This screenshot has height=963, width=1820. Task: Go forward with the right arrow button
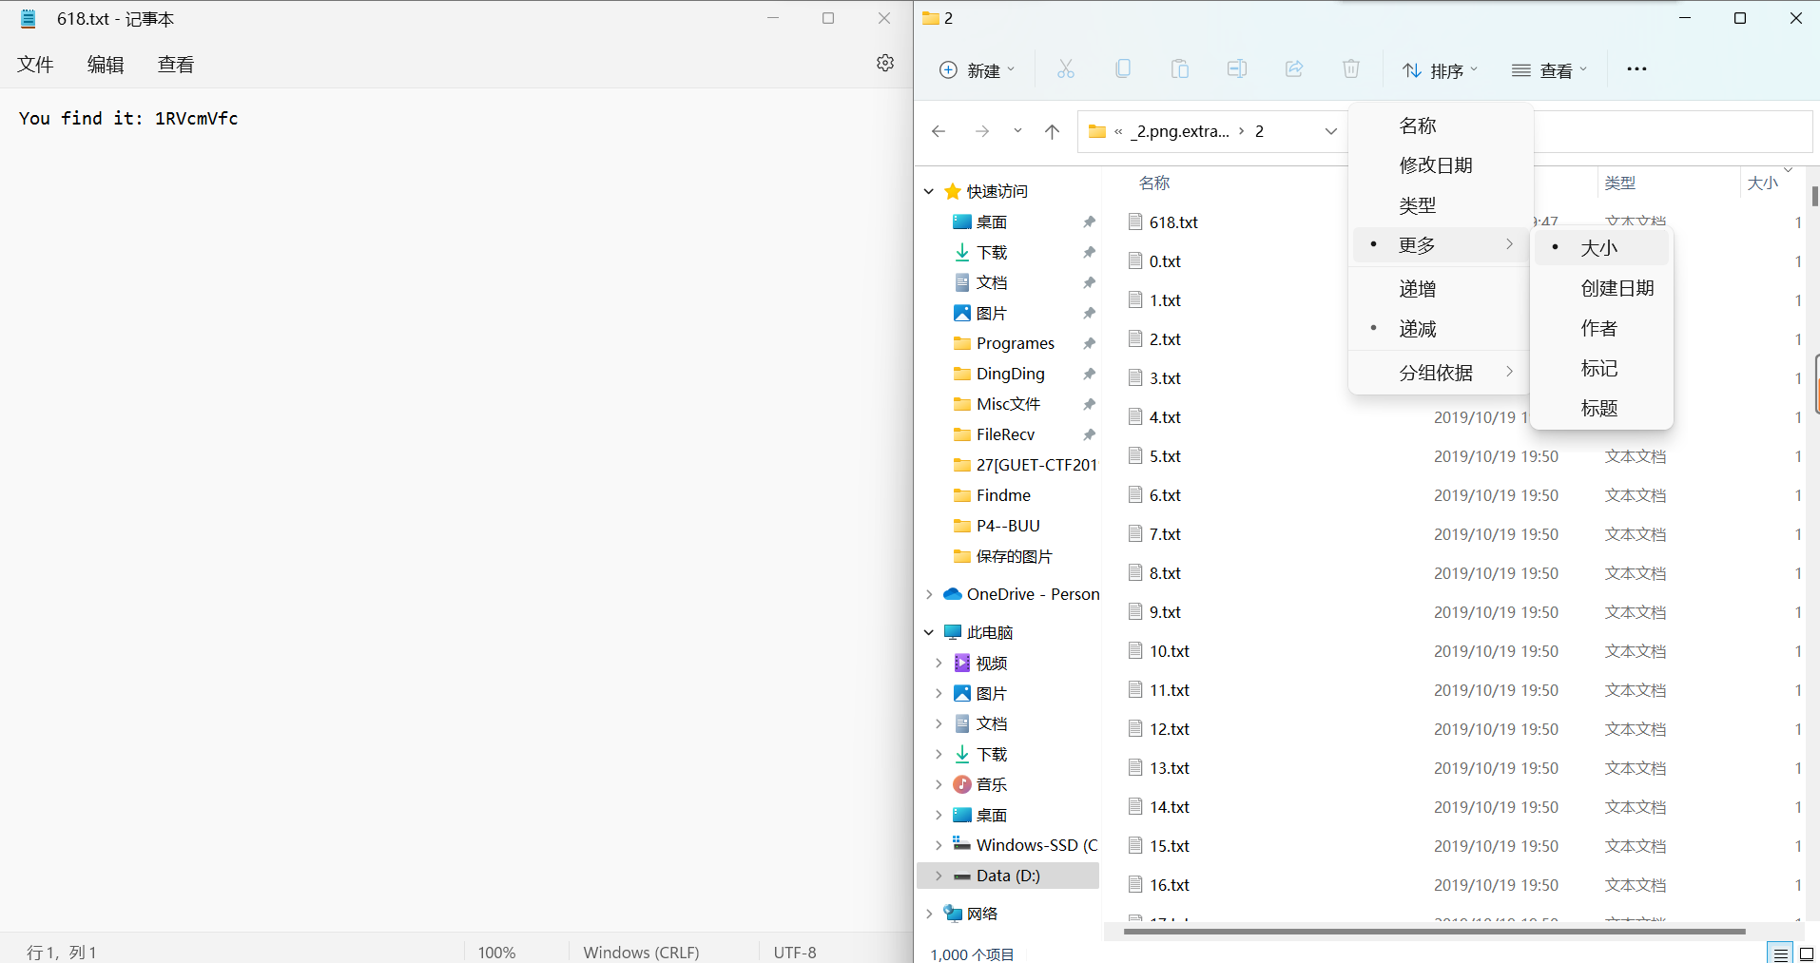(x=982, y=131)
